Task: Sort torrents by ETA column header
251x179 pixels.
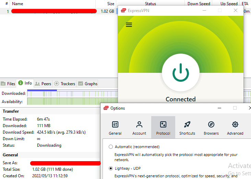Action: point(245,3)
